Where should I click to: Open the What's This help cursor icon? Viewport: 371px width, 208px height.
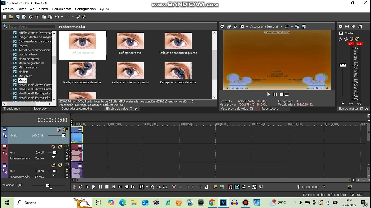(85, 17)
